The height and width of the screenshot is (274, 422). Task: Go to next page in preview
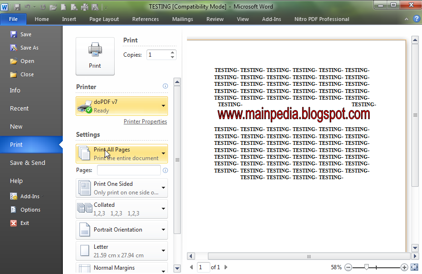point(226,267)
